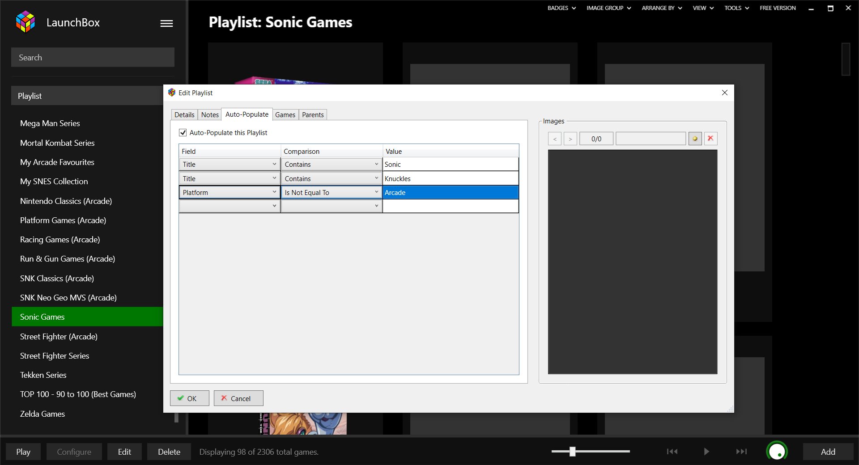Click FREE VERSION in the top bar
859x465 pixels.
tap(778, 8)
